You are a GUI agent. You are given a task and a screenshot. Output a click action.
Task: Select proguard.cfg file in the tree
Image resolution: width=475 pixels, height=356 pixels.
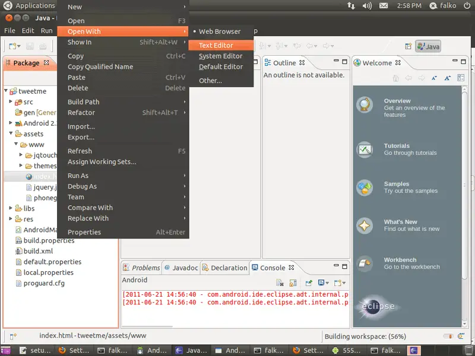point(44,284)
